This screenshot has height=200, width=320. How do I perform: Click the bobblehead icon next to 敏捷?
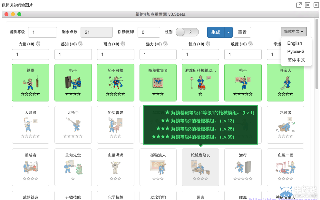pos(250,44)
